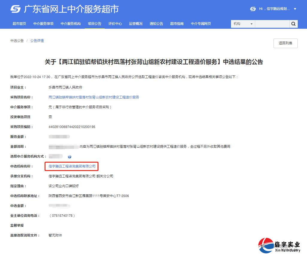Click the winning agency link 信宇腾远工程咨询集团有限公司
The height and width of the screenshot is (258, 307).
72,166
